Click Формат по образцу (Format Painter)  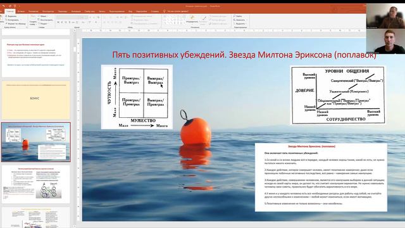click(15, 23)
